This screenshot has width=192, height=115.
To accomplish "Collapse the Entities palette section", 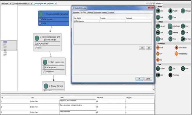I will pos(157,22).
